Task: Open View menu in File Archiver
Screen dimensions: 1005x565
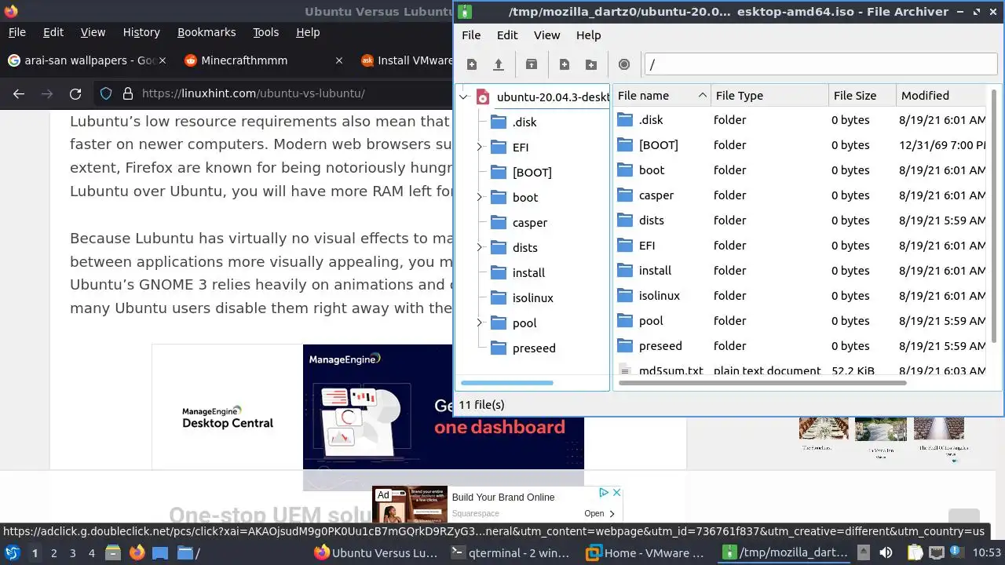Action: pyautogui.click(x=547, y=35)
